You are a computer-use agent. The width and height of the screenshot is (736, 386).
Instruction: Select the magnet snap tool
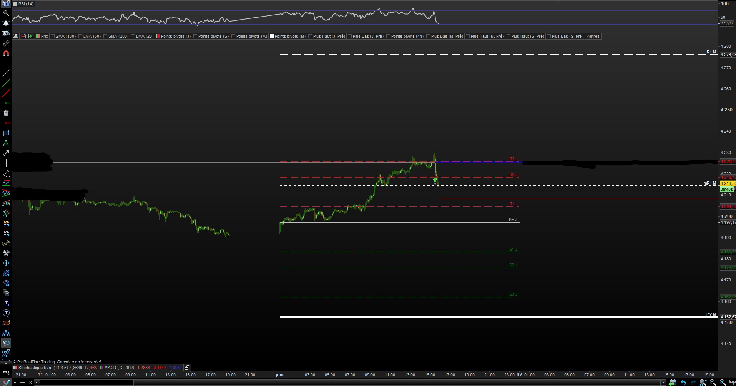pyautogui.click(x=6, y=53)
